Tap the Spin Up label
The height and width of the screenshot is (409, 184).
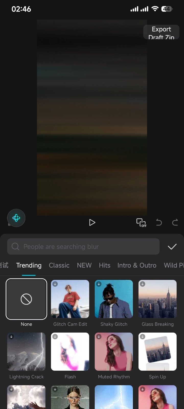(157, 377)
